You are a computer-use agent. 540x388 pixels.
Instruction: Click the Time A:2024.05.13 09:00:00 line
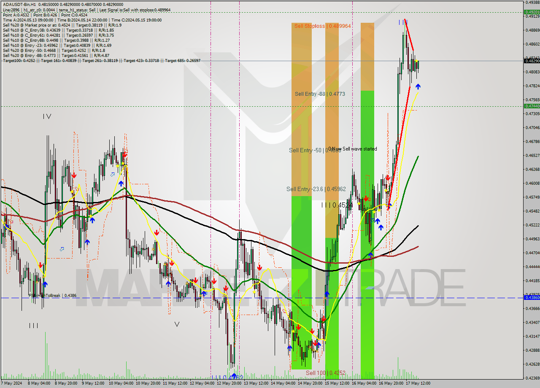(82, 20)
